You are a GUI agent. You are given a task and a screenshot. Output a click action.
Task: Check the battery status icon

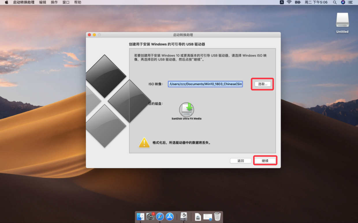[x=298, y=2]
